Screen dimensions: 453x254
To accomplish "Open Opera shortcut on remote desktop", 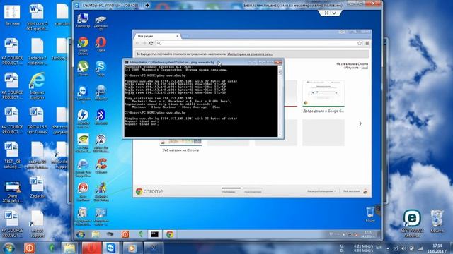I will [x=101, y=44].
